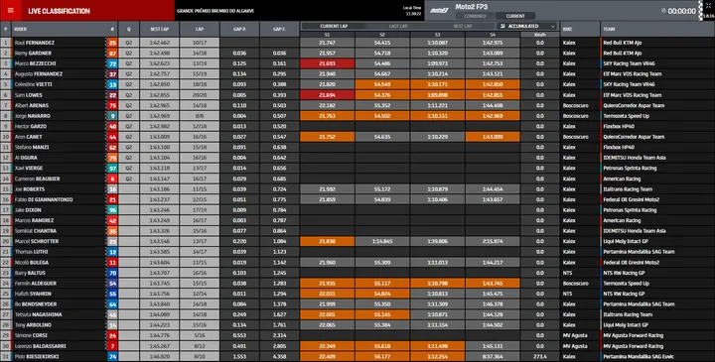The image size is (715, 362).
Task: Click the S4 sector column header
Action: pyautogui.click(x=493, y=35)
